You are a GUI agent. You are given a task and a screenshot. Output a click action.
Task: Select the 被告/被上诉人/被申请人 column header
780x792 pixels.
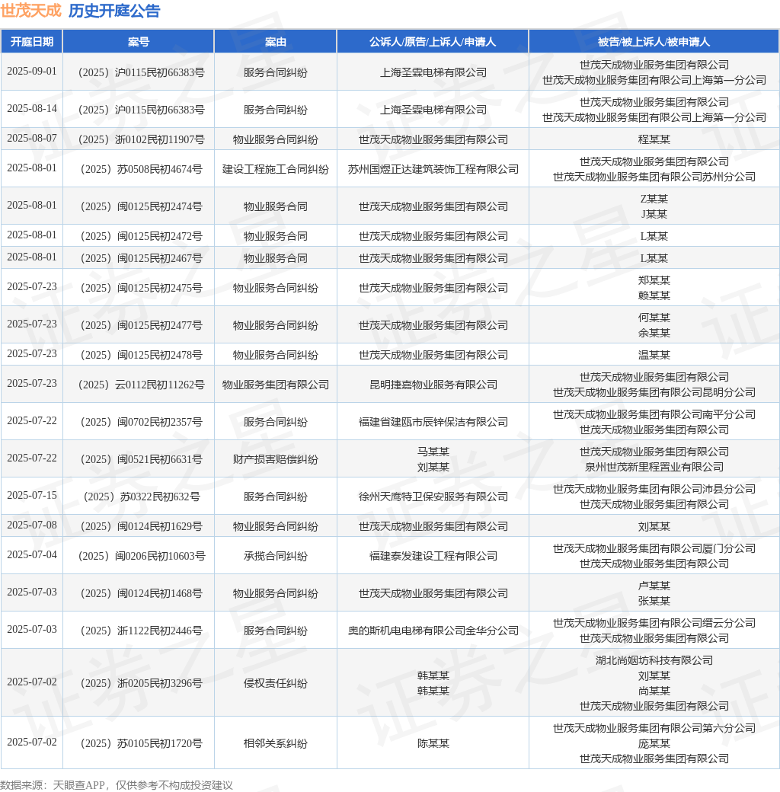pos(654,41)
